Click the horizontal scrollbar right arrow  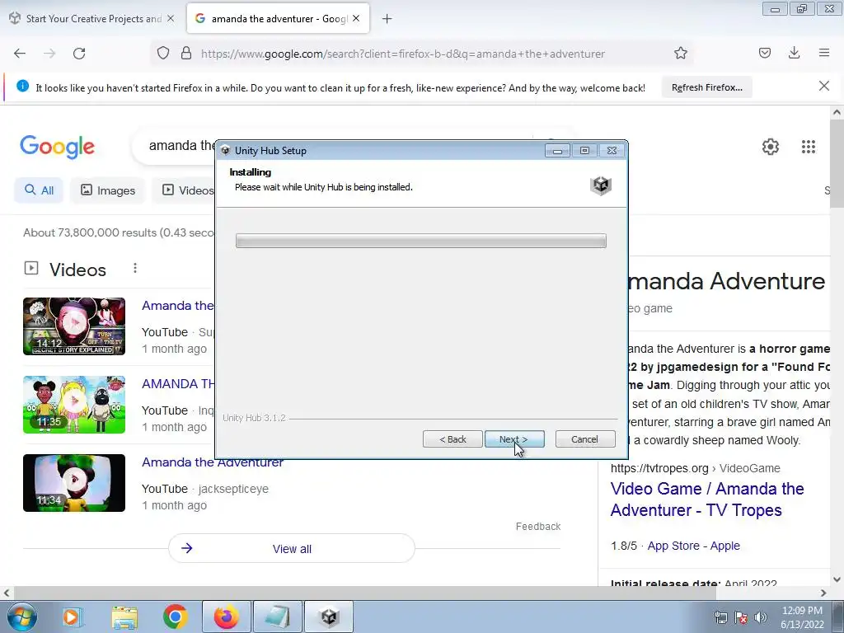(823, 593)
